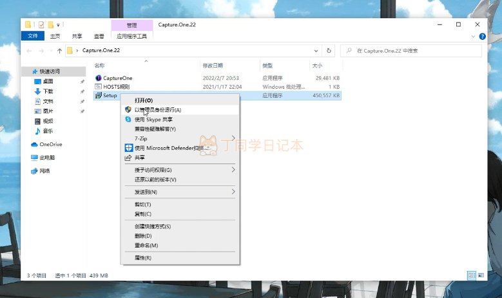This screenshot has height=298, width=502.
Task: Open the help question mark icon
Action: pos(482,37)
